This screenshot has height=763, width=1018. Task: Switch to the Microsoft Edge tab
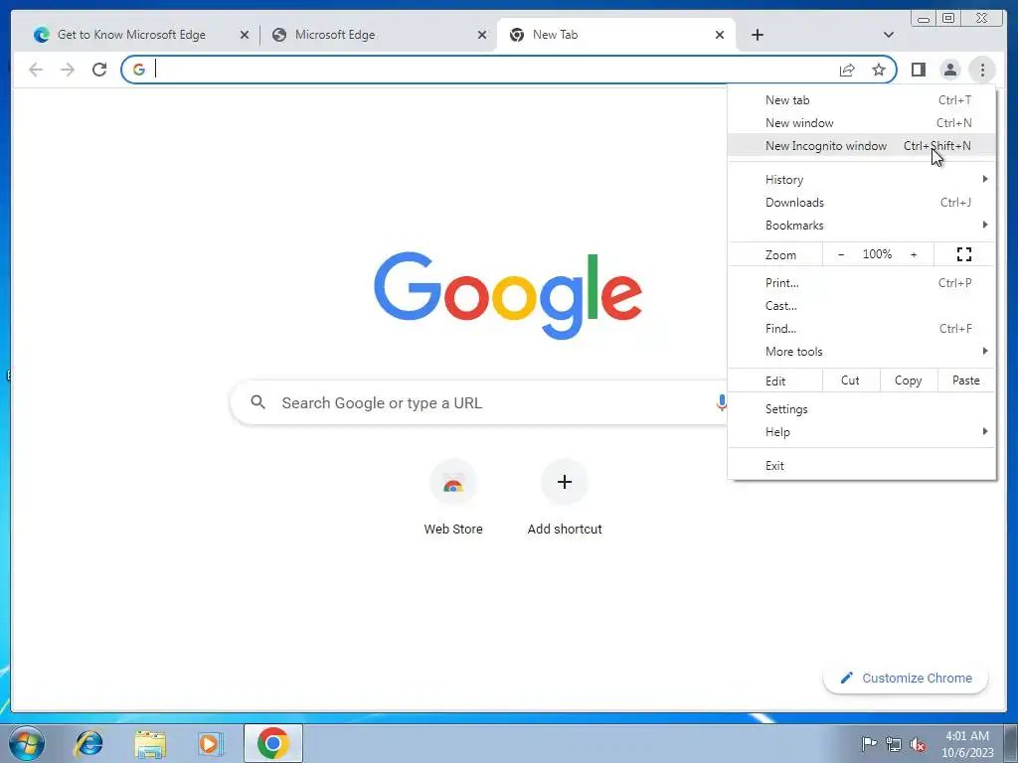coord(335,35)
